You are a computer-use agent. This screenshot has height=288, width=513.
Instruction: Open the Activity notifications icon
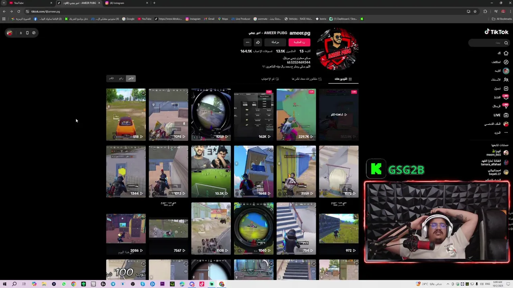pos(506,97)
